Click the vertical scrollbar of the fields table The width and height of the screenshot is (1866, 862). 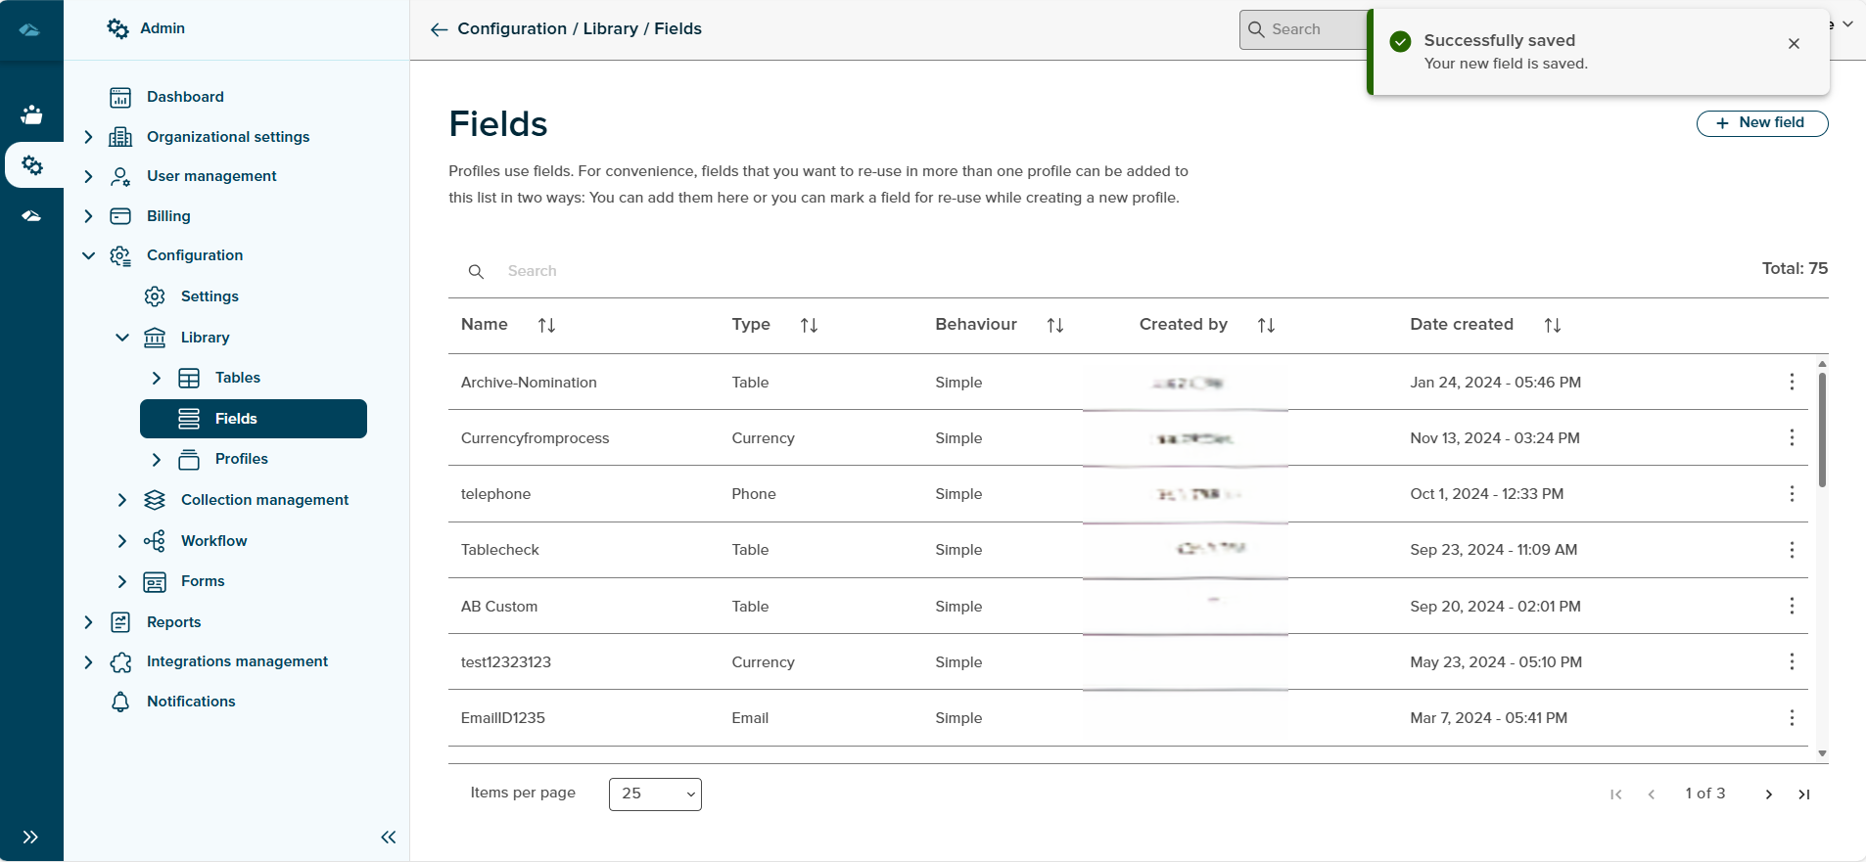[1822, 431]
